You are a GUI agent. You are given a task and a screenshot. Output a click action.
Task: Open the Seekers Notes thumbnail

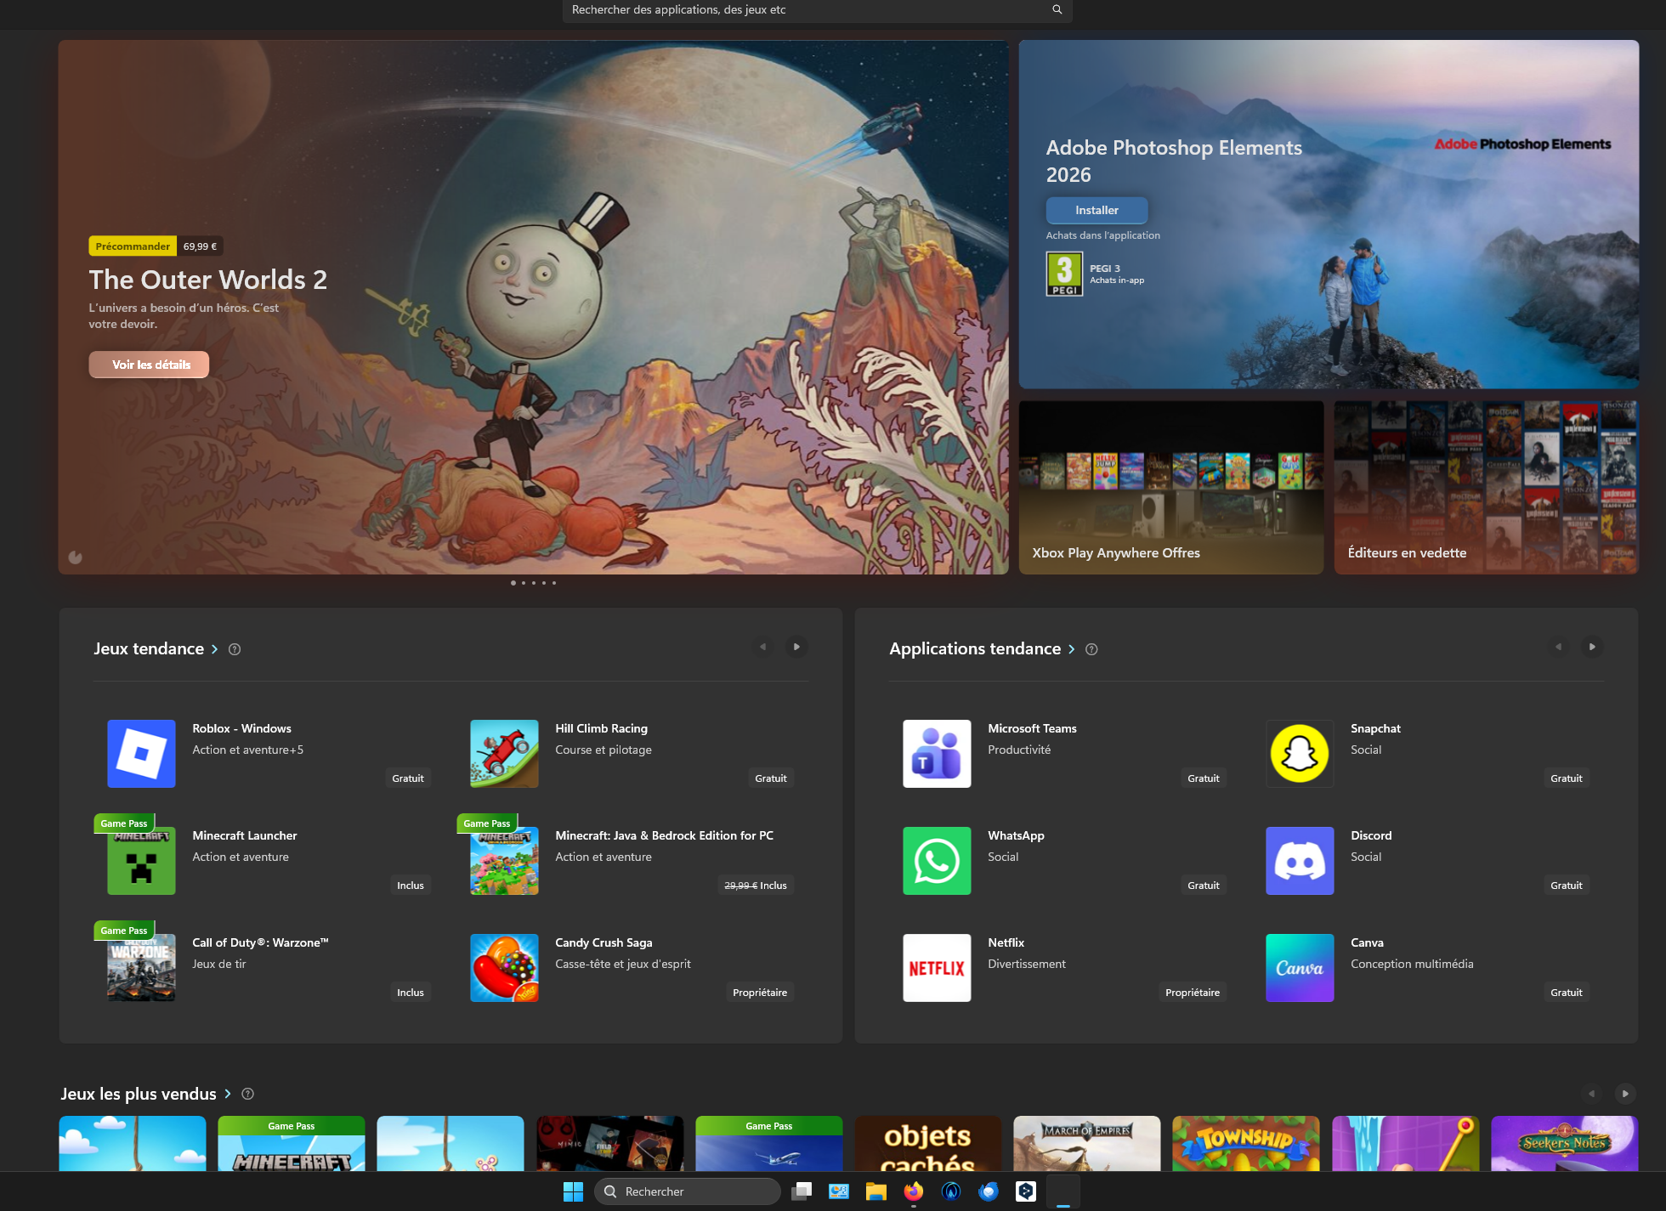pos(1565,1143)
